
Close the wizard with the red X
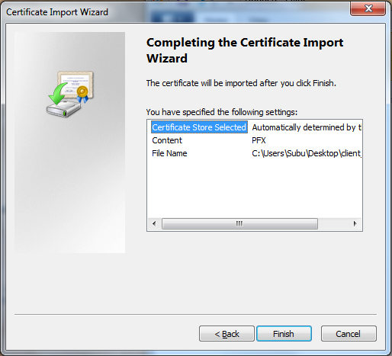click(x=368, y=8)
